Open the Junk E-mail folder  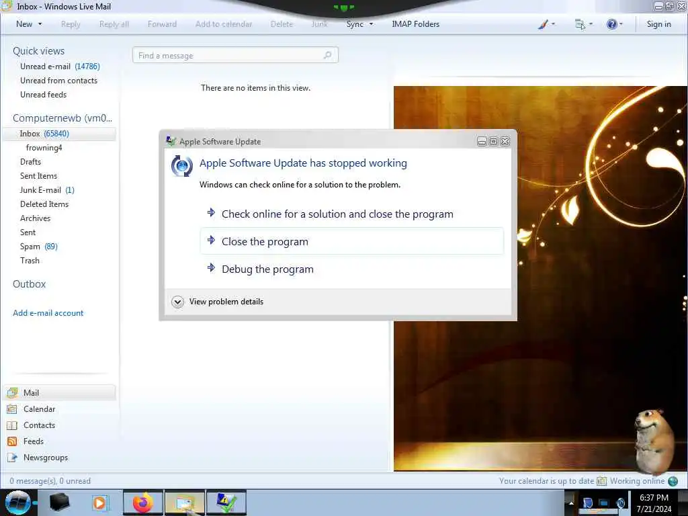(47, 189)
